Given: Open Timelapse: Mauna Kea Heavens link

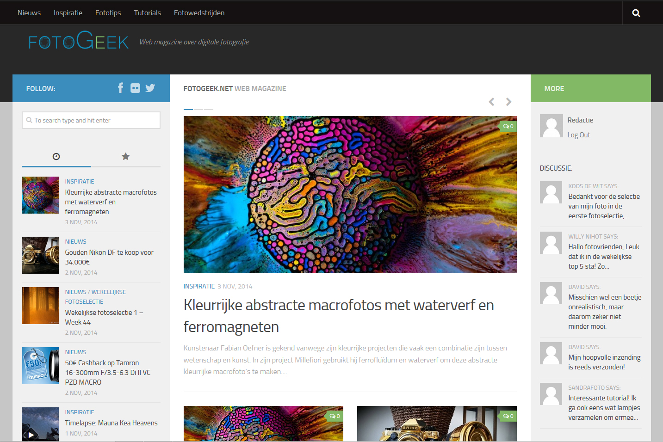Looking at the screenshot, I should (x=112, y=423).
